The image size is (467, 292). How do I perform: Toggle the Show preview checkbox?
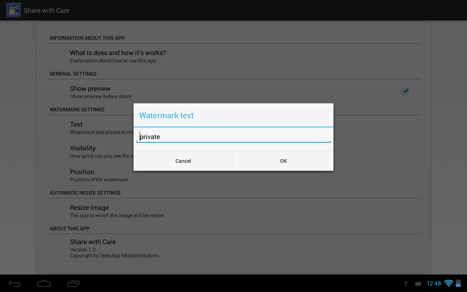[x=405, y=92]
